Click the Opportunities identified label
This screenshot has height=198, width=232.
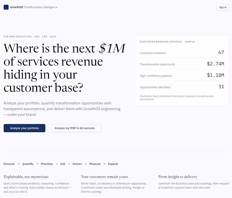(x=155, y=87)
